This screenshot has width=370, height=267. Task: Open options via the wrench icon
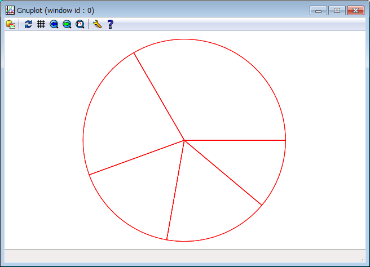[x=97, y=24]
